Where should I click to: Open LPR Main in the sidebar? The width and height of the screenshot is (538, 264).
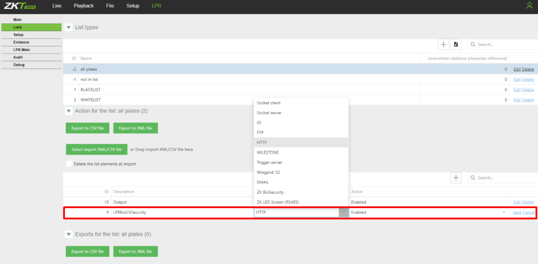(32, 50)
